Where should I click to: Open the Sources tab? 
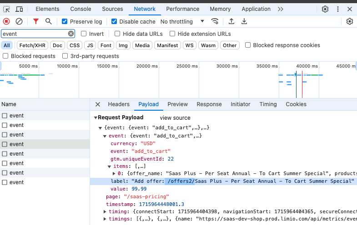tap(112, 9)
